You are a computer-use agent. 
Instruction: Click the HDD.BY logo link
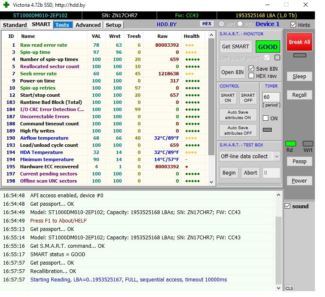tap(167, 24)
